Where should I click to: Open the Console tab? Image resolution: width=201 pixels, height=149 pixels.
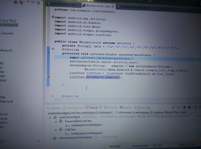coord(111,107)
